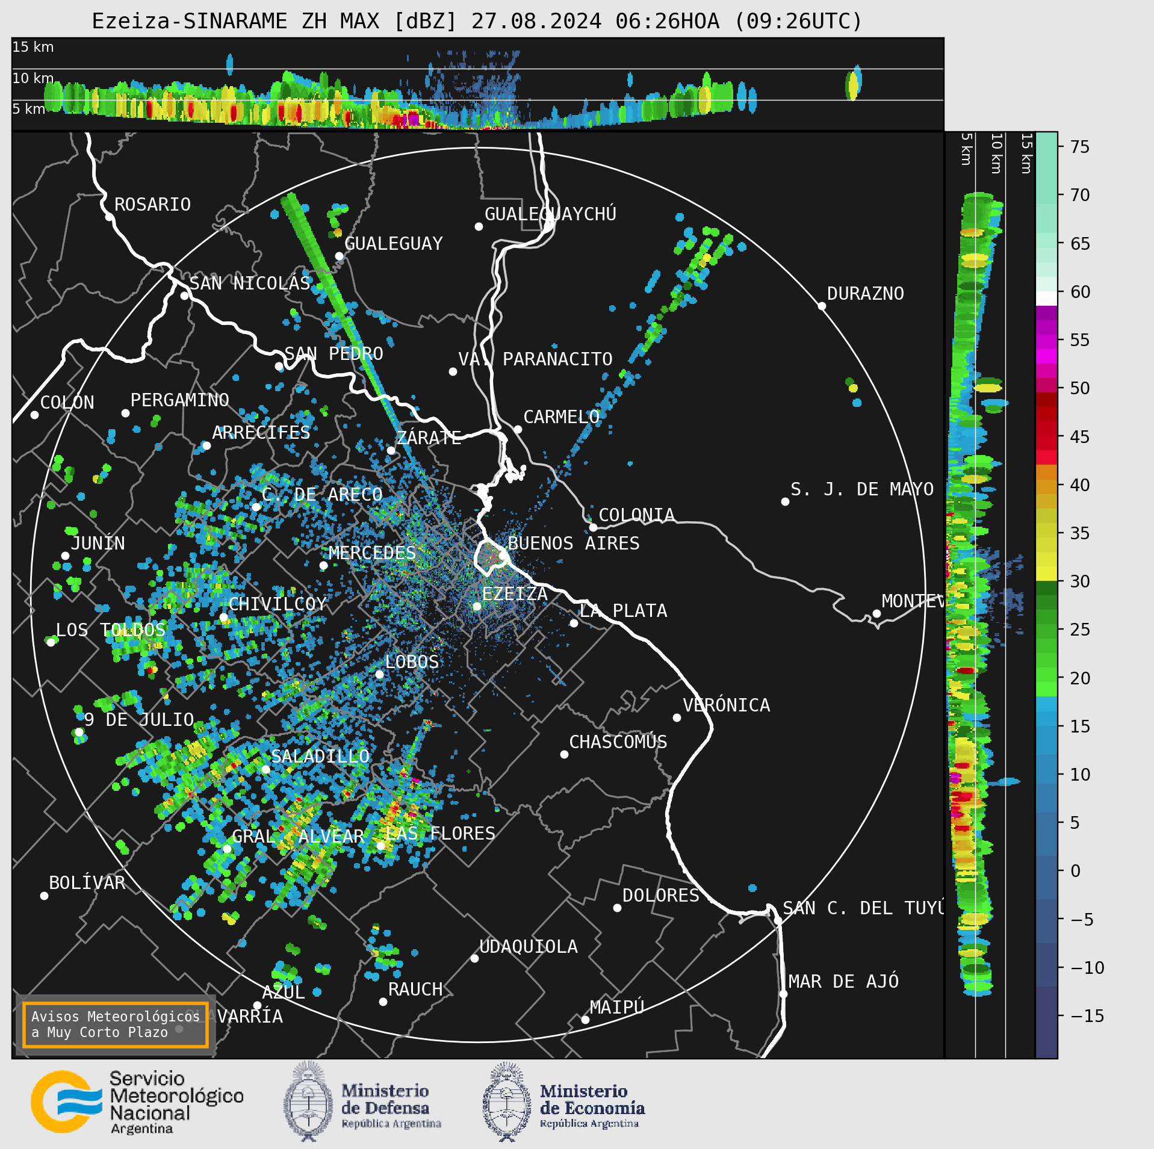Click the S. J. DE MAYO label
This screenshot has width=1154, height=1149.
[x=861, y=489]
